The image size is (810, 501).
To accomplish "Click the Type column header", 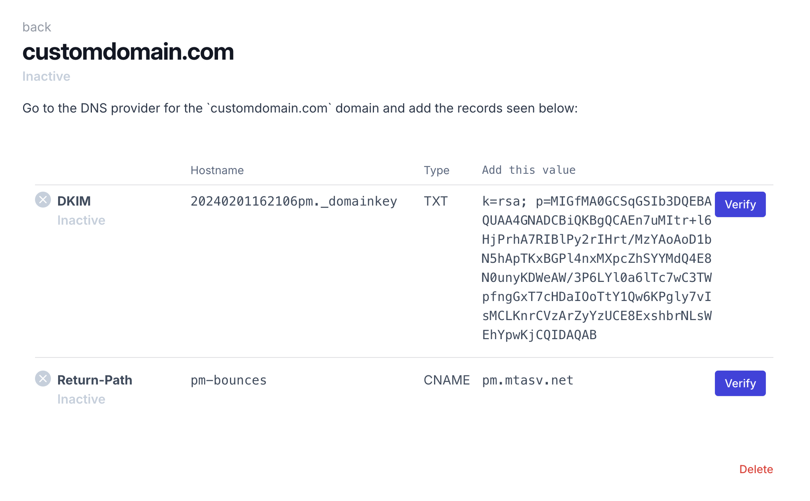I will click(436, 170).
